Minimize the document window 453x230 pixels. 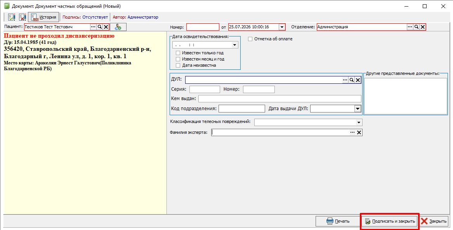point(406,6)
